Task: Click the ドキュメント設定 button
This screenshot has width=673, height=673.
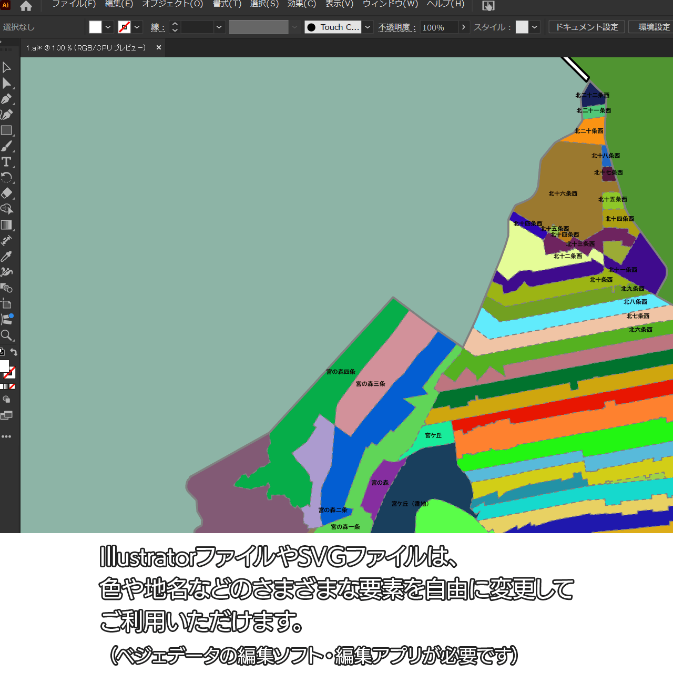Action: point(587,27)
